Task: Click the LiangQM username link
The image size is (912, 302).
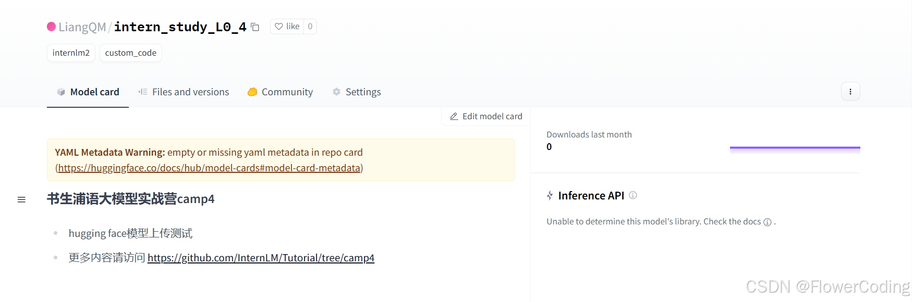Action: coord(82,27)
